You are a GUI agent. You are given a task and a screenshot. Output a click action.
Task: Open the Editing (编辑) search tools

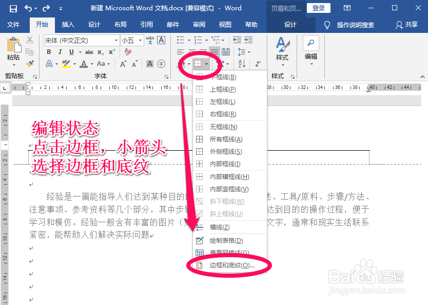click(x=311, y=51)
